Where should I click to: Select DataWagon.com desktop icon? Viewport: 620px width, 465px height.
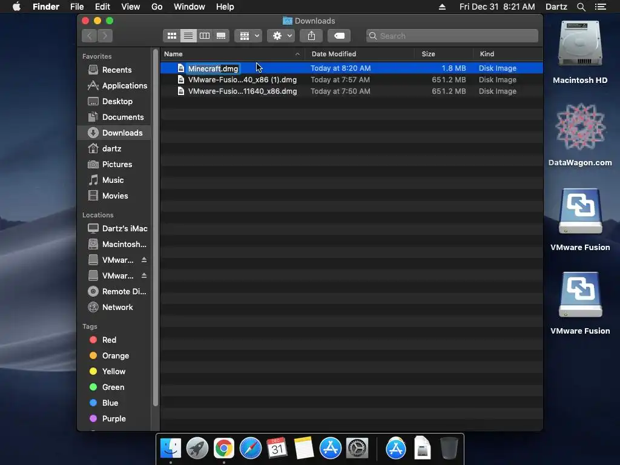(x=580, y=134)
